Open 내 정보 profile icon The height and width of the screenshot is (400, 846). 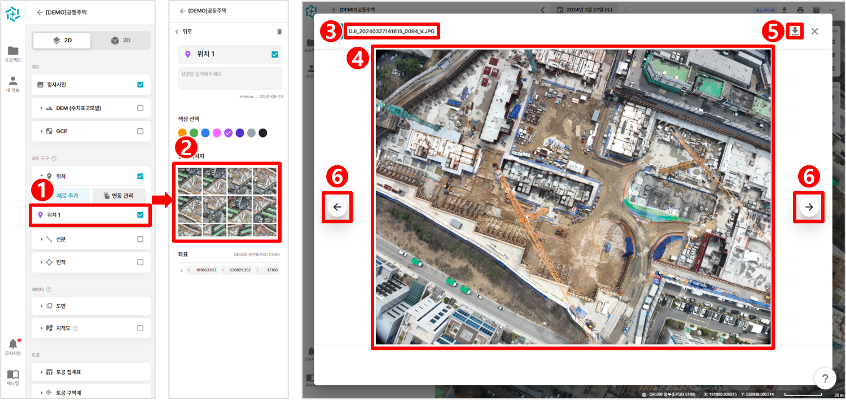13,81
